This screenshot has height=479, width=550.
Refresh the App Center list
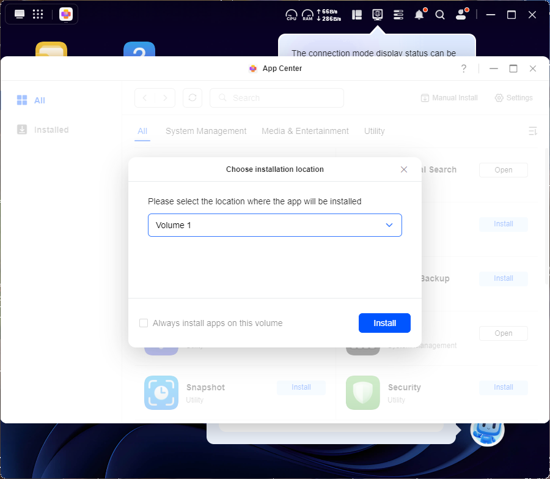[x=193, y=98]
